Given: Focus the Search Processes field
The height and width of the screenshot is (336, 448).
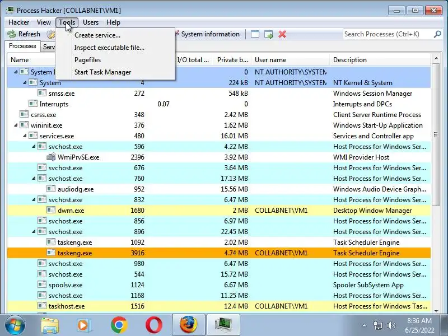Looking at the screenshot, I should [388, 34].
